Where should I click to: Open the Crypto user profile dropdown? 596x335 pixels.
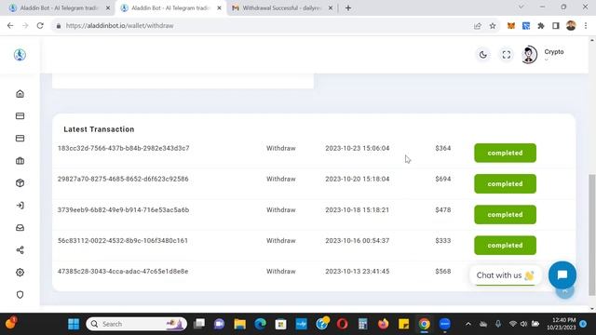pos(554,54)
